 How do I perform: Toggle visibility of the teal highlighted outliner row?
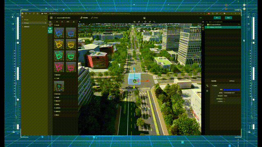point(239,27)
